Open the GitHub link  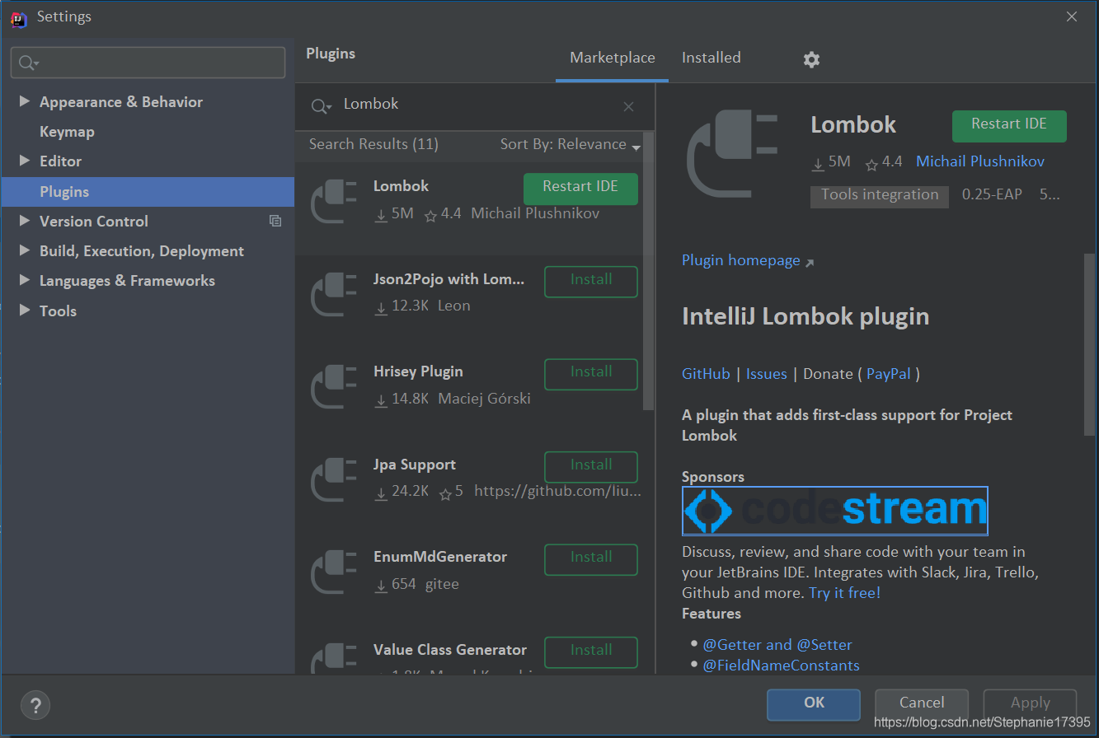[706, 374]
